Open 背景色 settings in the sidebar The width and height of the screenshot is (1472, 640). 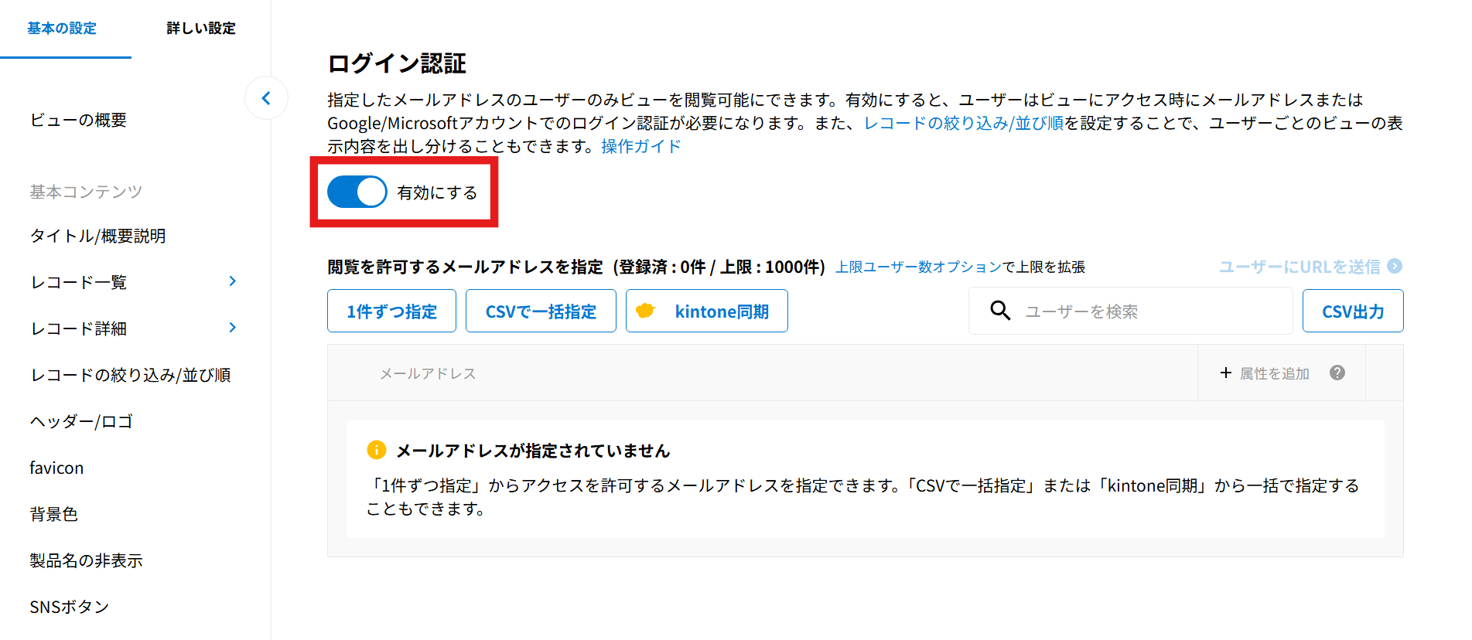(53, 514)
